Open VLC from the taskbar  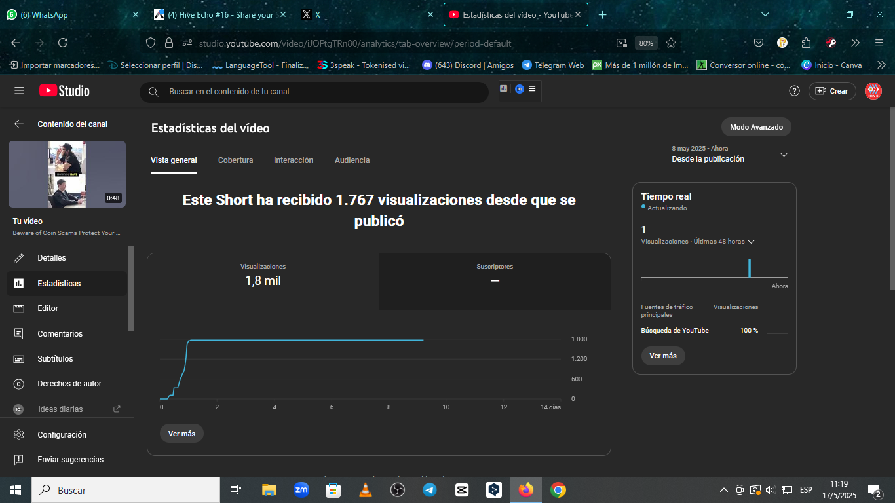click(x=366, y=490)
